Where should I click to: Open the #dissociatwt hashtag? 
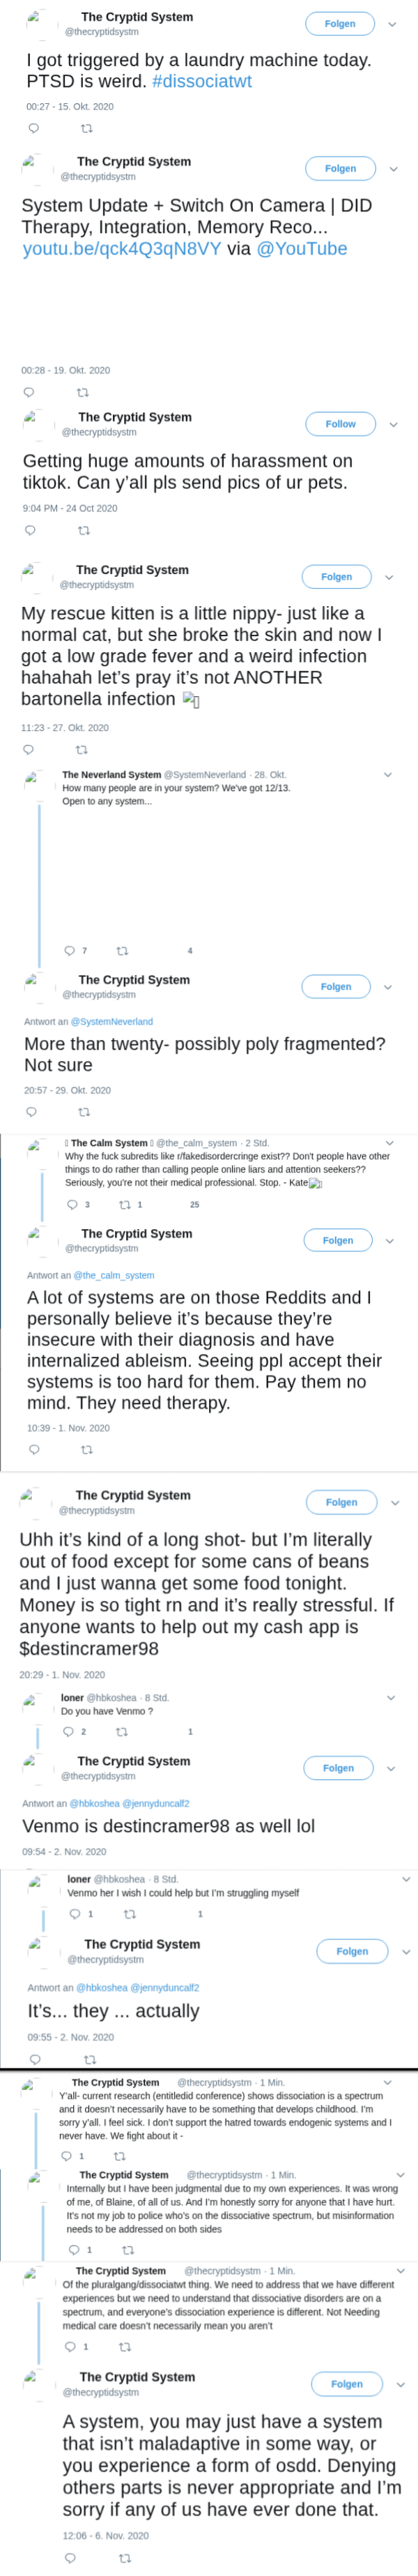203,81
